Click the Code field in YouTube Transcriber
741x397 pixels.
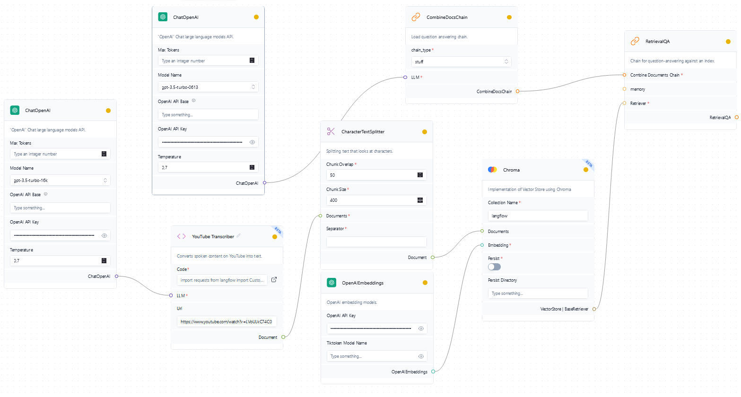(222, 280)
